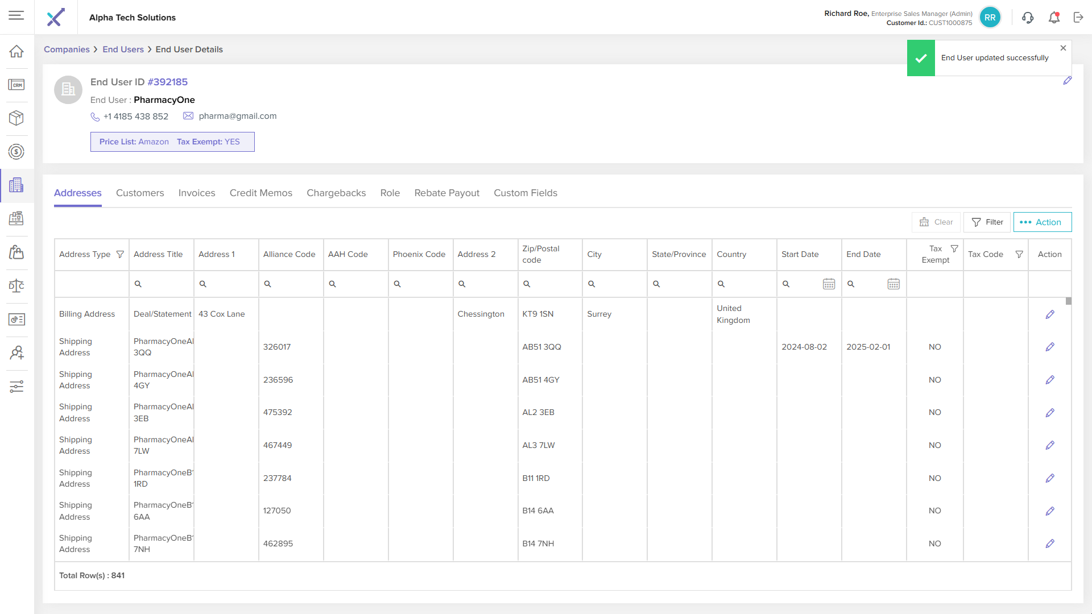
Task: Edit End User details pencil icon
Action: coord(1068,81)
